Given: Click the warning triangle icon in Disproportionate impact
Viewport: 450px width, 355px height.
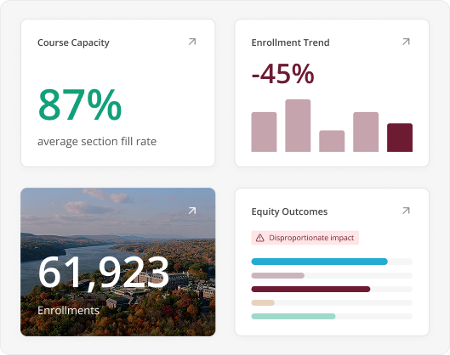Looking at the screenshot, I should coord(259,238).
